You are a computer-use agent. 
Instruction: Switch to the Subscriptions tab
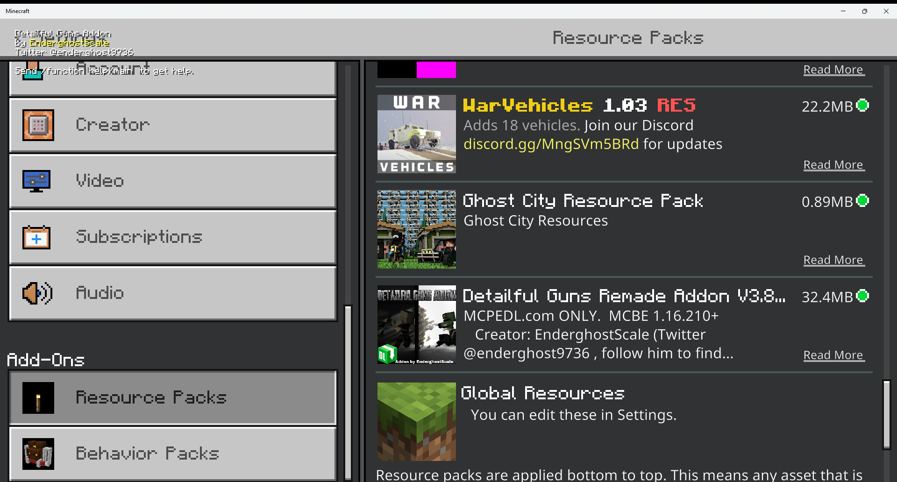click(x=173, y=237)
